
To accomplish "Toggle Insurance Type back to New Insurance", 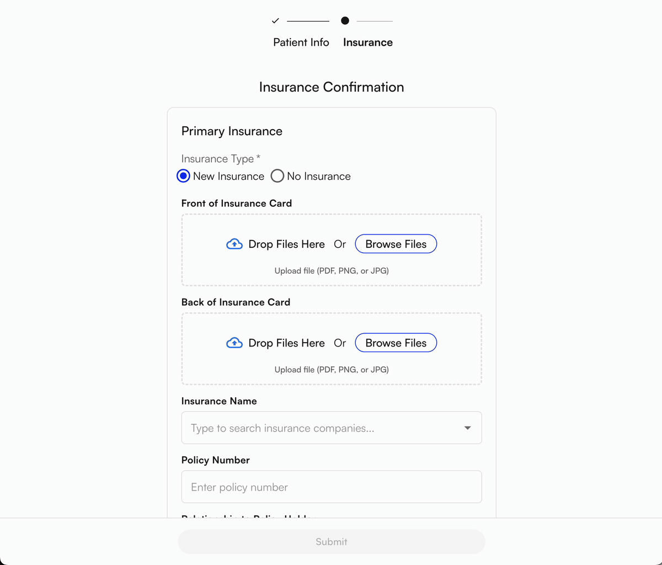I will (x=183, y=175).
